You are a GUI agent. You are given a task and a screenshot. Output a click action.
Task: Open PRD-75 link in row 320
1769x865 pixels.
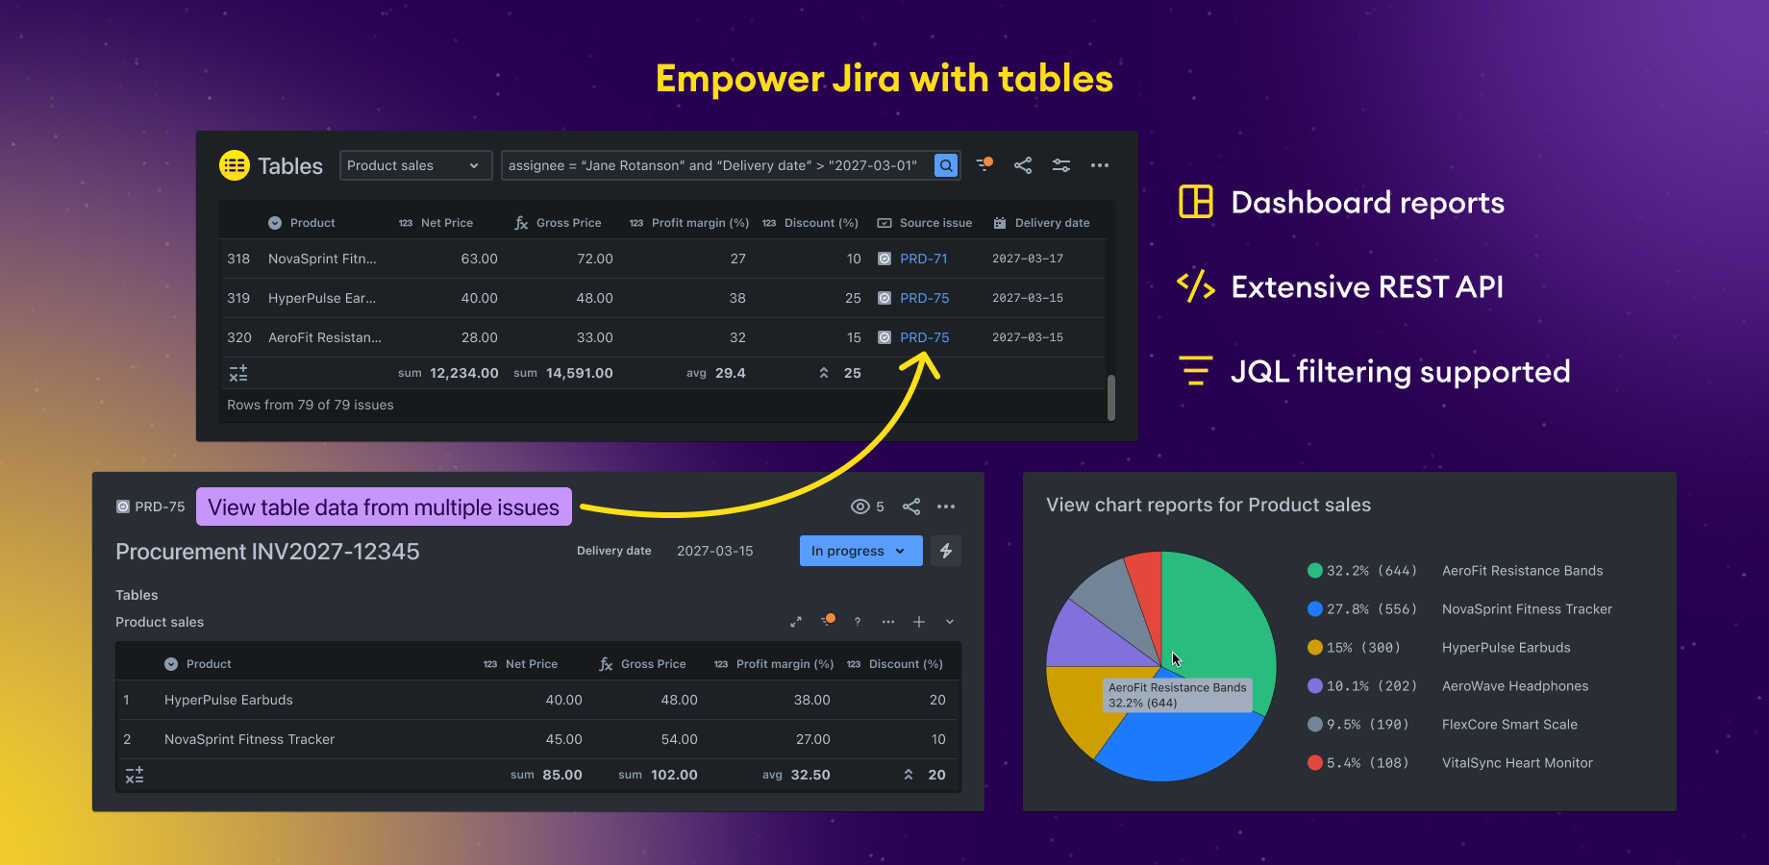pyautogui.click(x=925, y=337)
